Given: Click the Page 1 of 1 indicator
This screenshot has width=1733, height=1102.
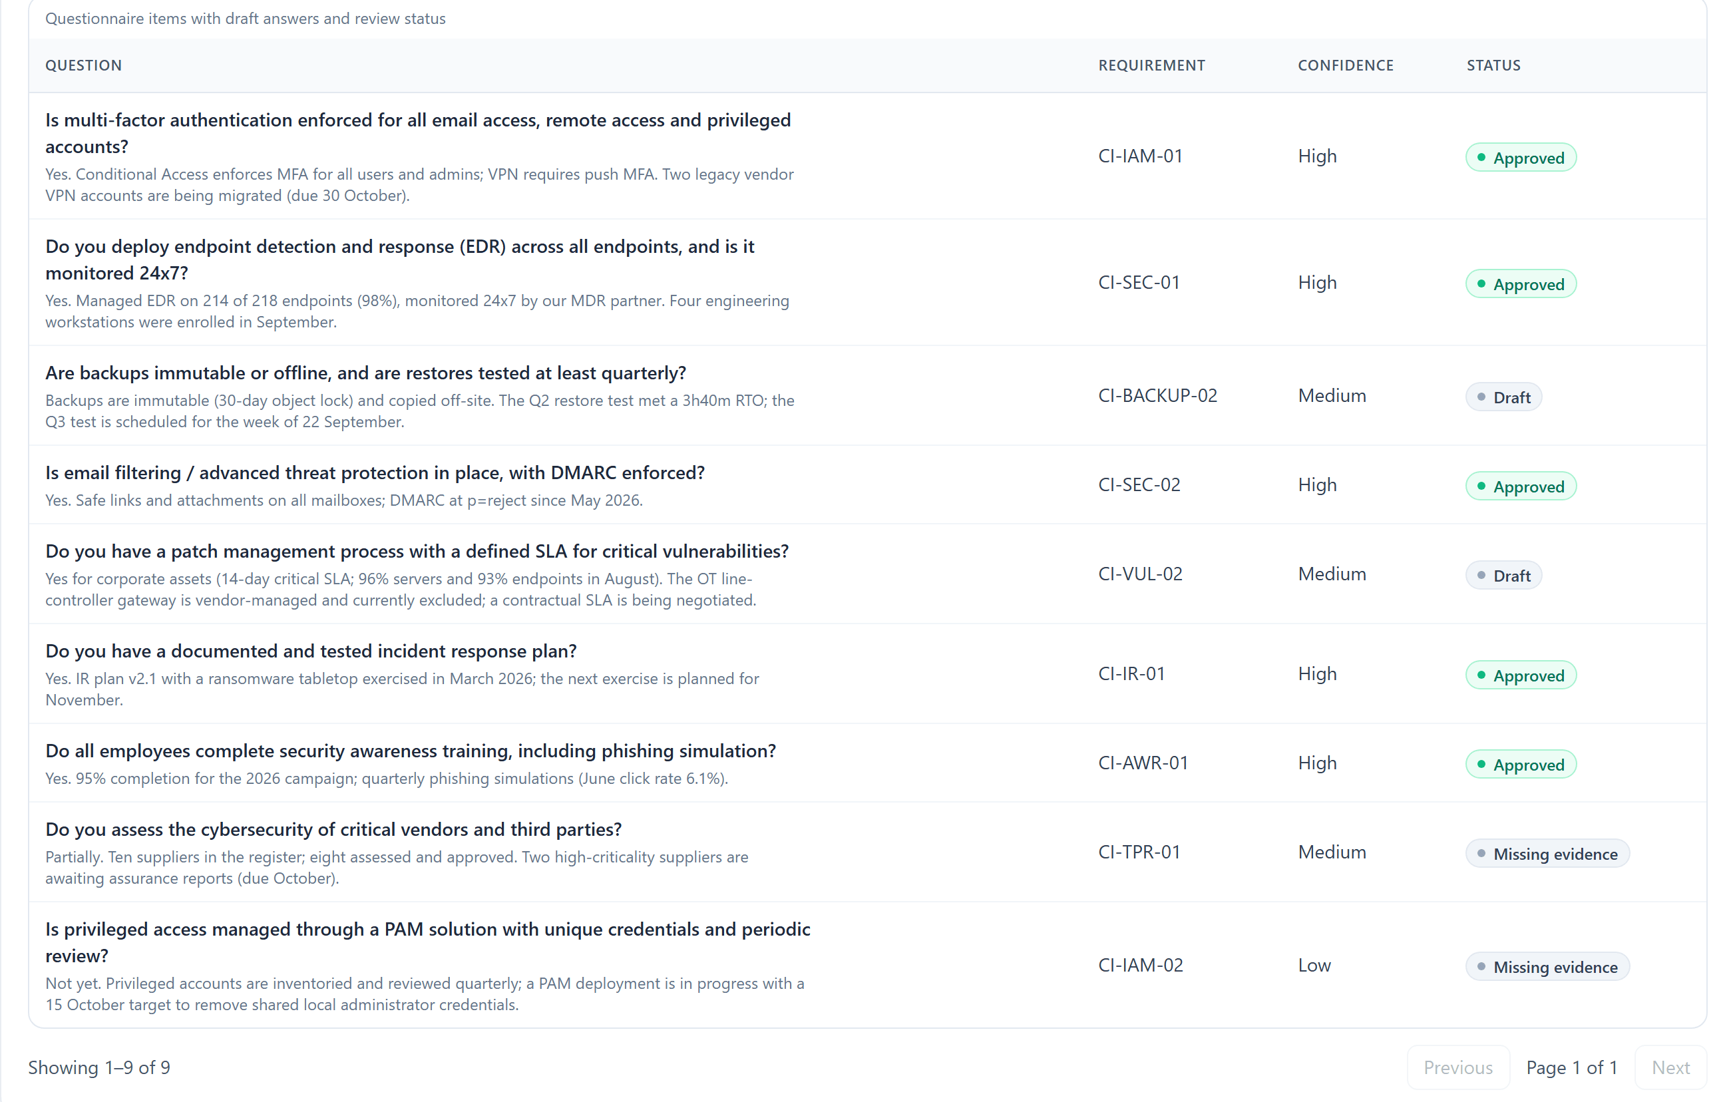Looking at the screenshot, I should click(1572, 1067).
